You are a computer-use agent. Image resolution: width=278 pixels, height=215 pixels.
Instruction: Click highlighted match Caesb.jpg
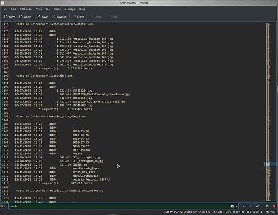tap(79, 165)
